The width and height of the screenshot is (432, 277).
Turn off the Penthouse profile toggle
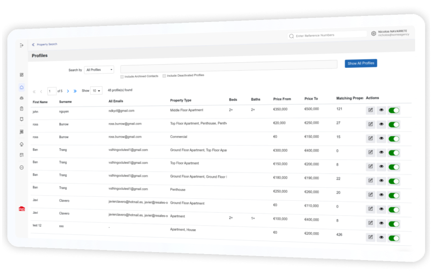click(x=394, y=196)
